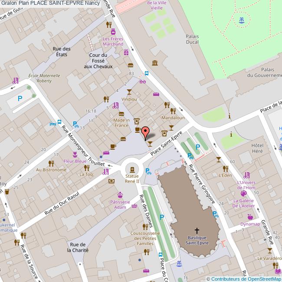
Task: Select the Mandaloun restaurant icon
Action: 173,111
